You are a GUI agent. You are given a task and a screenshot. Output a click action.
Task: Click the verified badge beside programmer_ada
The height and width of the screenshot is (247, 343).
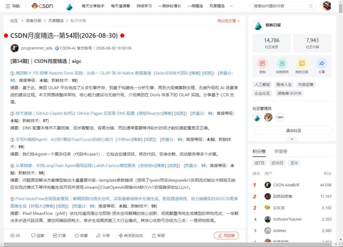tap(57, 48)
